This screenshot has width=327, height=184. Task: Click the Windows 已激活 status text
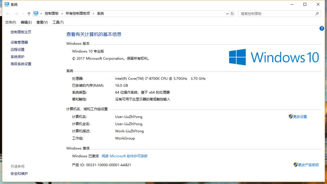tap(85, 156)
